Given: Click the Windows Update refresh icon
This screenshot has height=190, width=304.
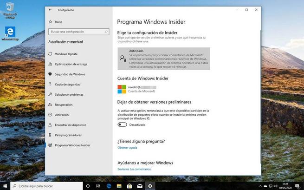Looking at the screenshot, I should tap(50, 54).
